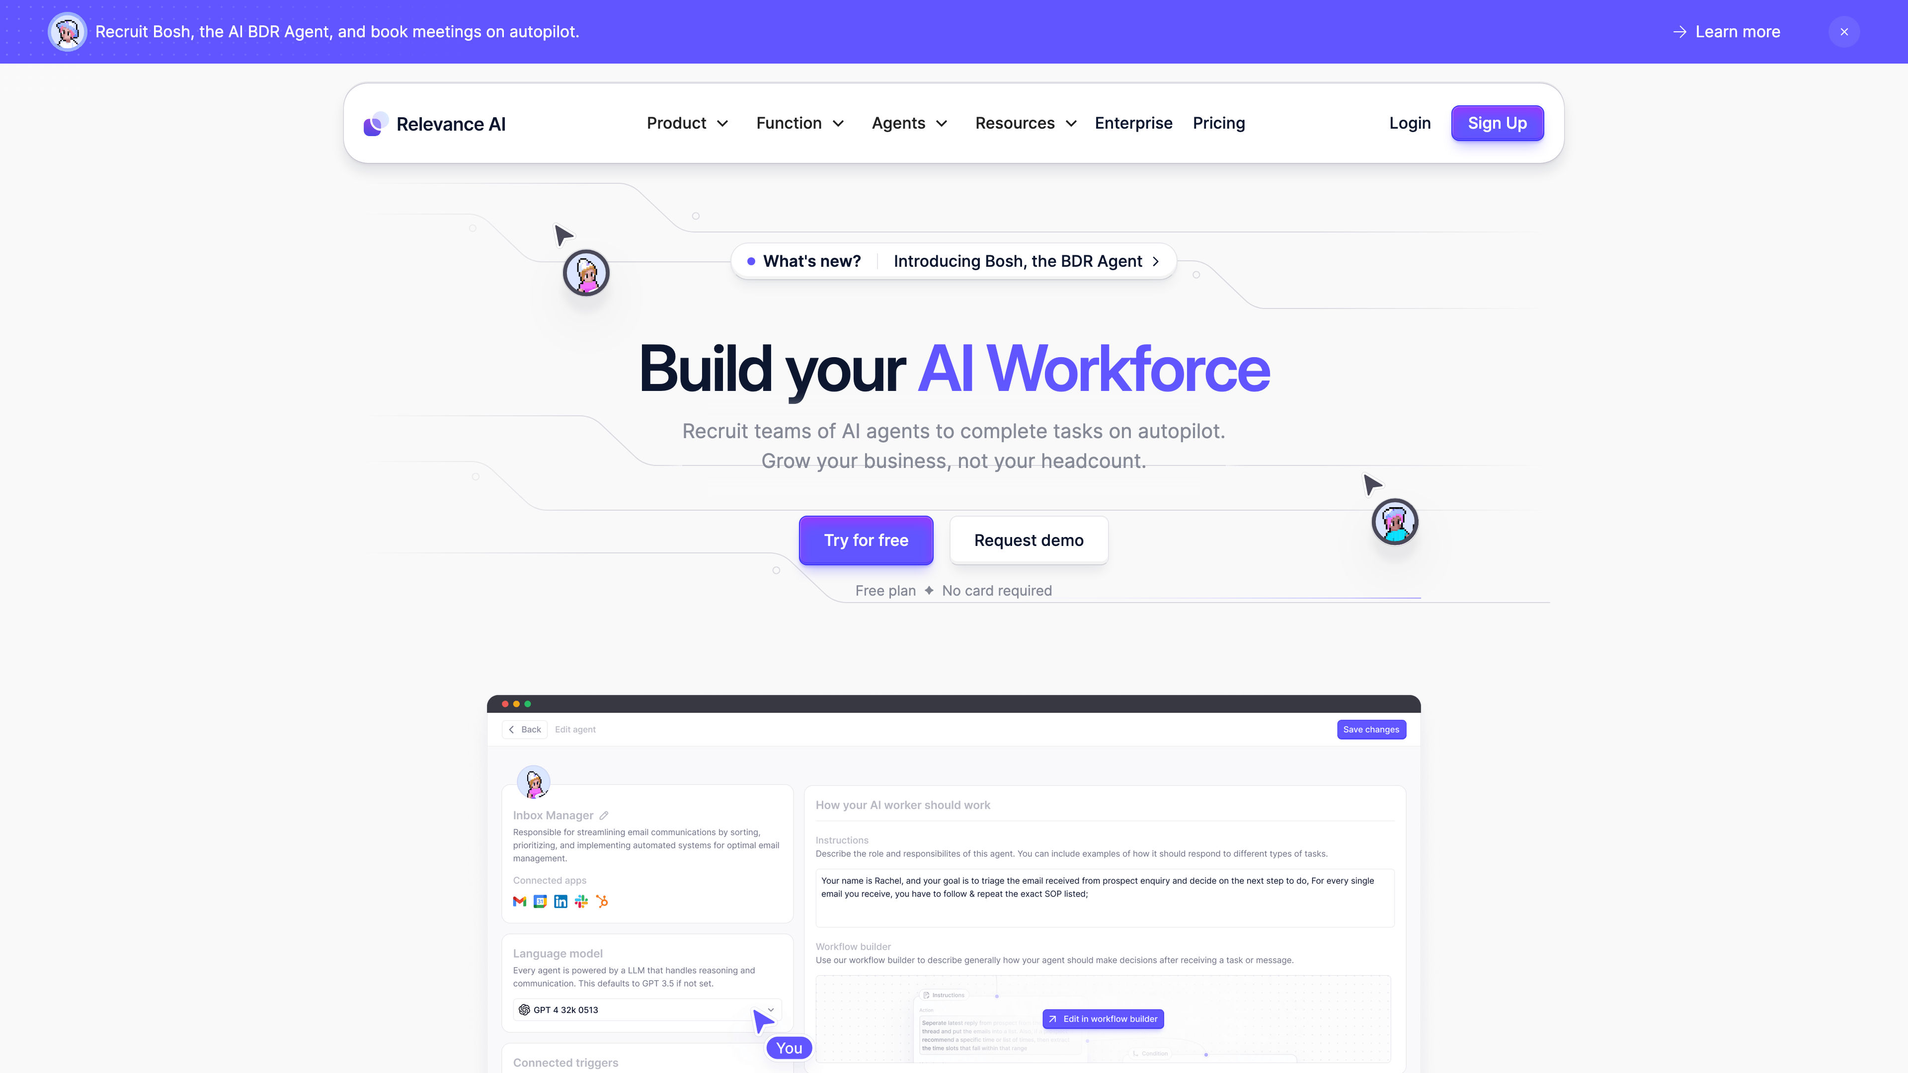The height and width of the screenshot is (1073, 1908).
Task: Click the Relevance AI logo icon
Action: coord(375,123)
